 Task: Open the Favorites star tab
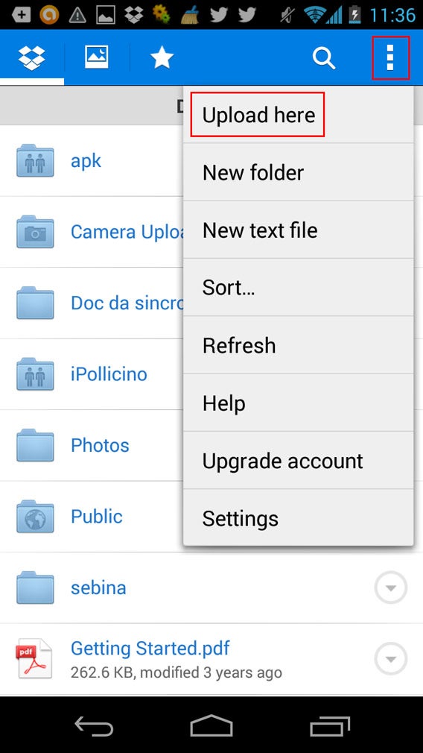[162, 58]
